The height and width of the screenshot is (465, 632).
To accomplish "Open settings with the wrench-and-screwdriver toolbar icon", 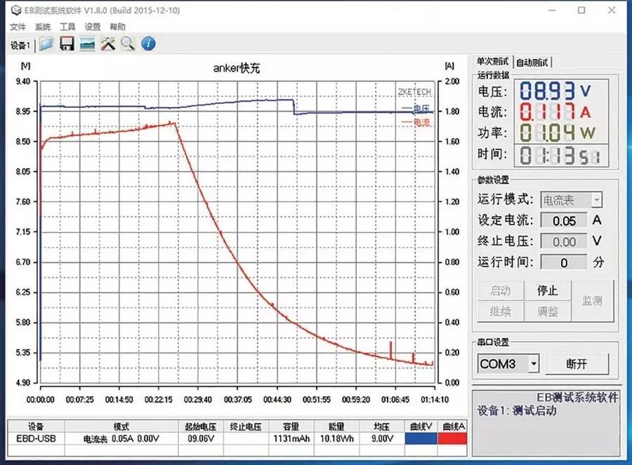I will pos(107,43).
